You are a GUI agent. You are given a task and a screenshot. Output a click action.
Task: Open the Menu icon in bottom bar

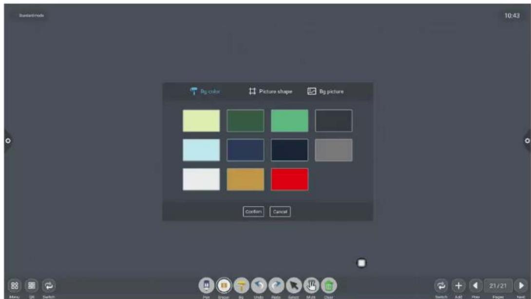tap(15, 286)
